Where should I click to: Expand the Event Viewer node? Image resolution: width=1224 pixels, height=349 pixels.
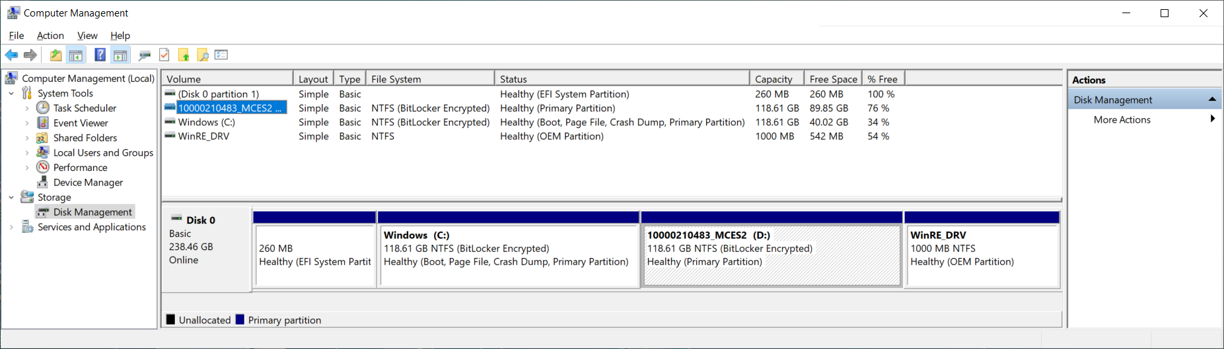tap(27, 123)
